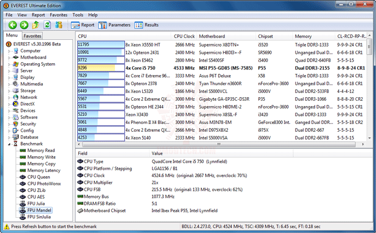Select the CPU AES benchmark
Viewport: 376px width, 233px height.
(36, 197)
